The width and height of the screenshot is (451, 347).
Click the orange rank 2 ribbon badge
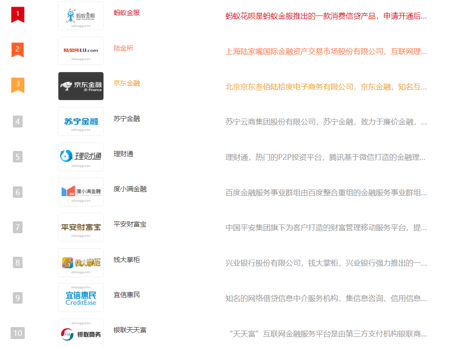(18, 50)
